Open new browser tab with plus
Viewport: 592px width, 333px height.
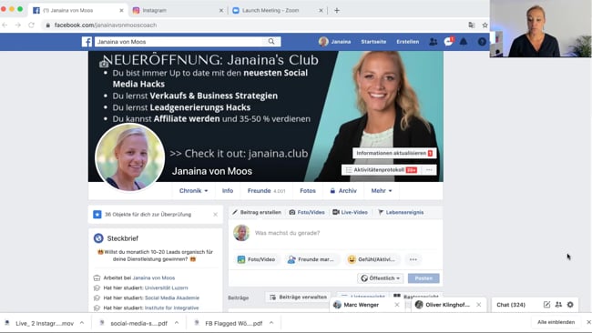pos(337,11)
